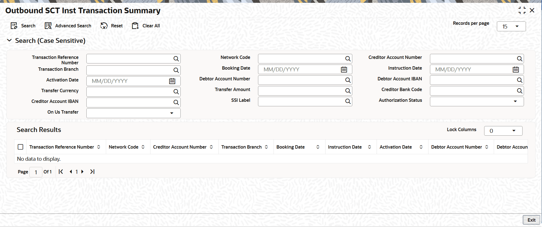Image resolution: width=542 pixels, height=227 pixels.
Task: Click the Transaction Branch input field
Action: click(134, 70)
